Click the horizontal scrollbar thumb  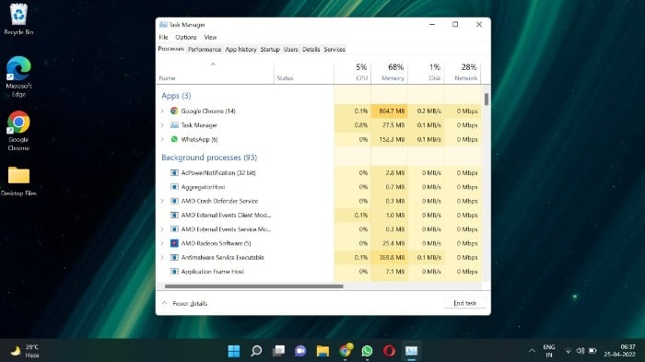pos(253,286)
